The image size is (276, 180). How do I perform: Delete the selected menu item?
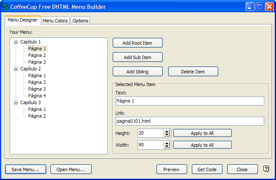pyautogui.click(x=193, y=72)
